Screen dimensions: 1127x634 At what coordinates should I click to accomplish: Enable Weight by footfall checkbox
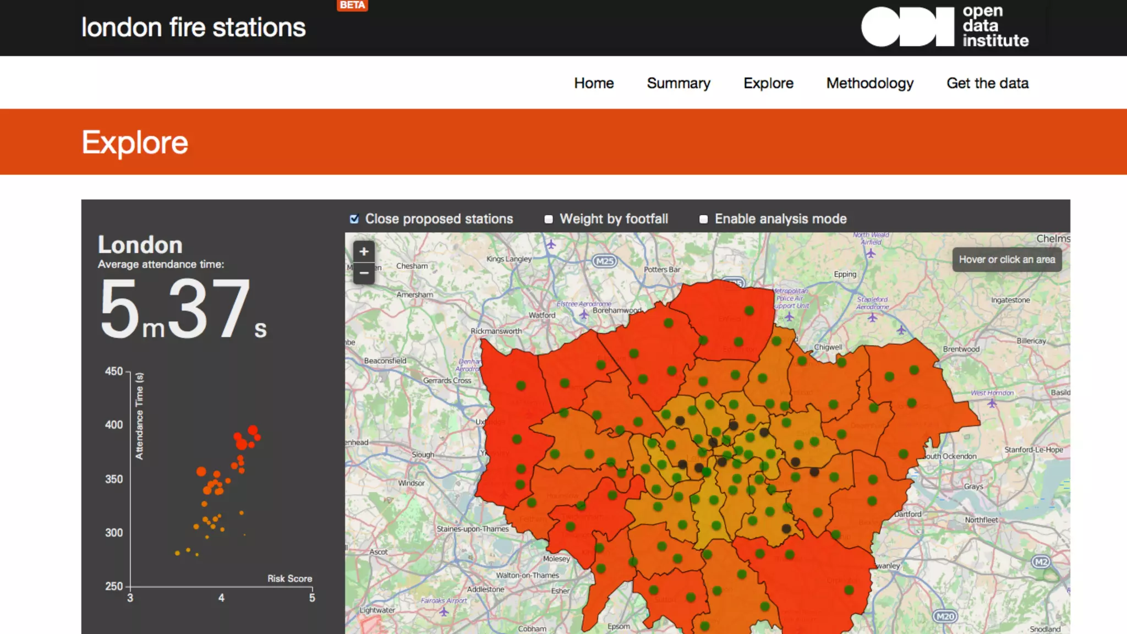click(549, 219)
